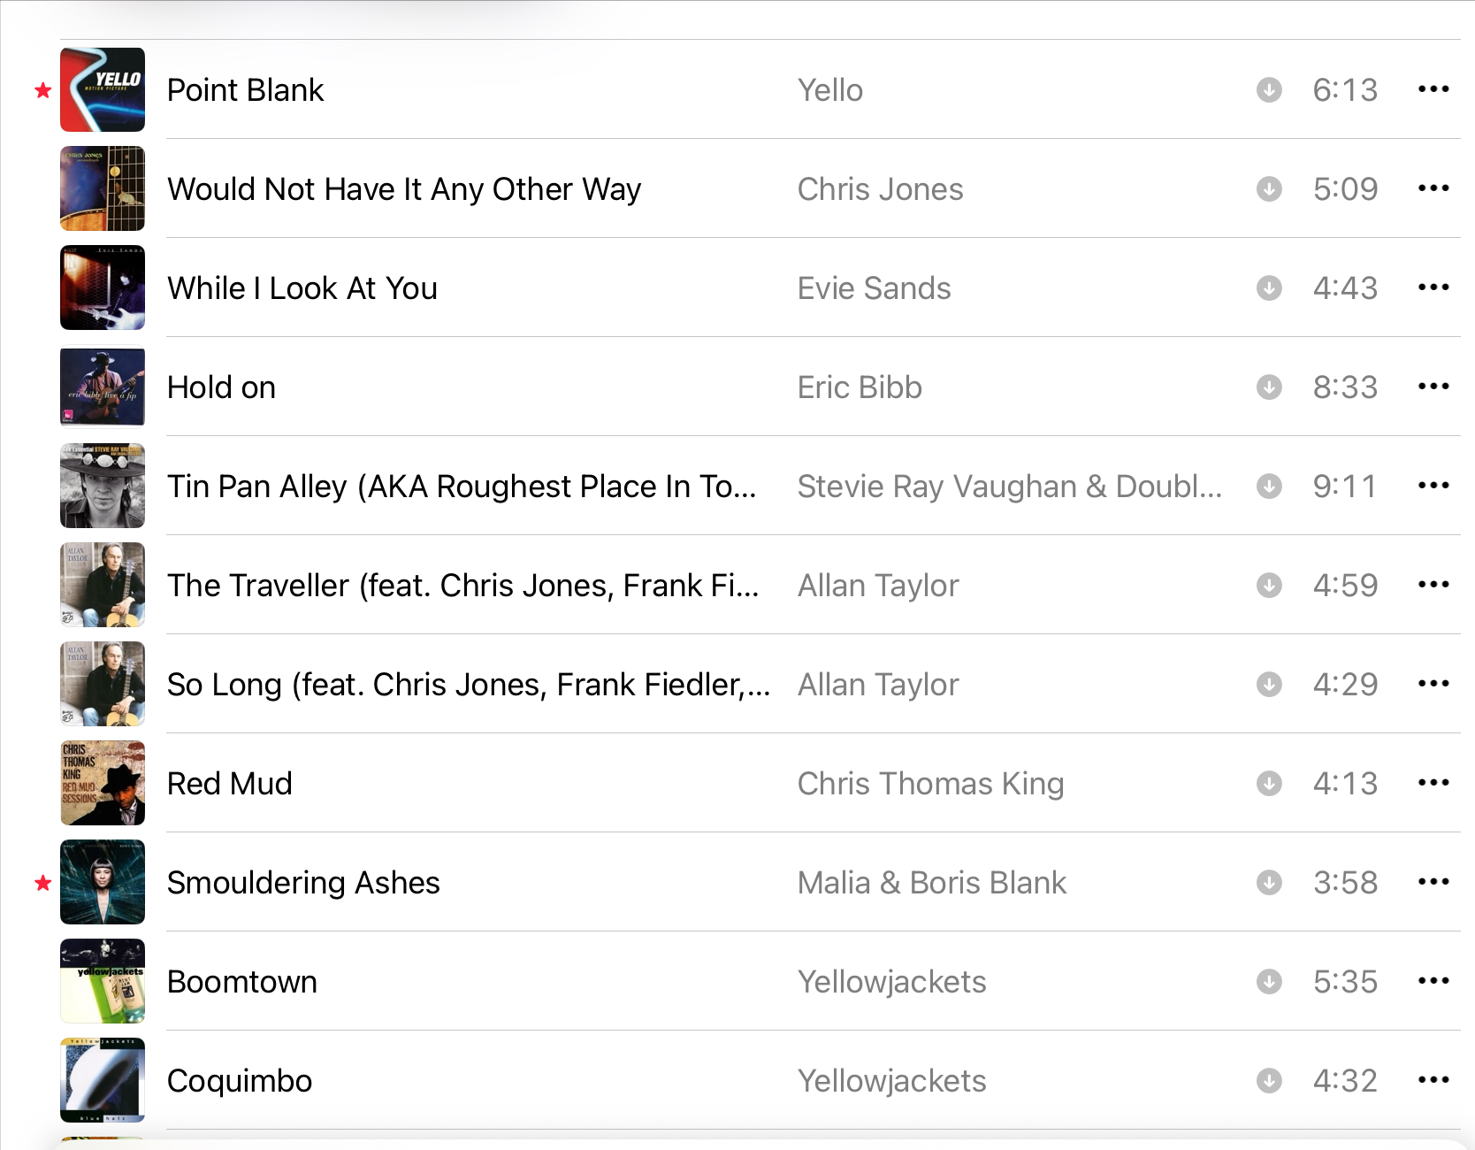
Task: Download Boomtown by Yellowjackets
Action: pyautogui.click(x=1269, y=981)
